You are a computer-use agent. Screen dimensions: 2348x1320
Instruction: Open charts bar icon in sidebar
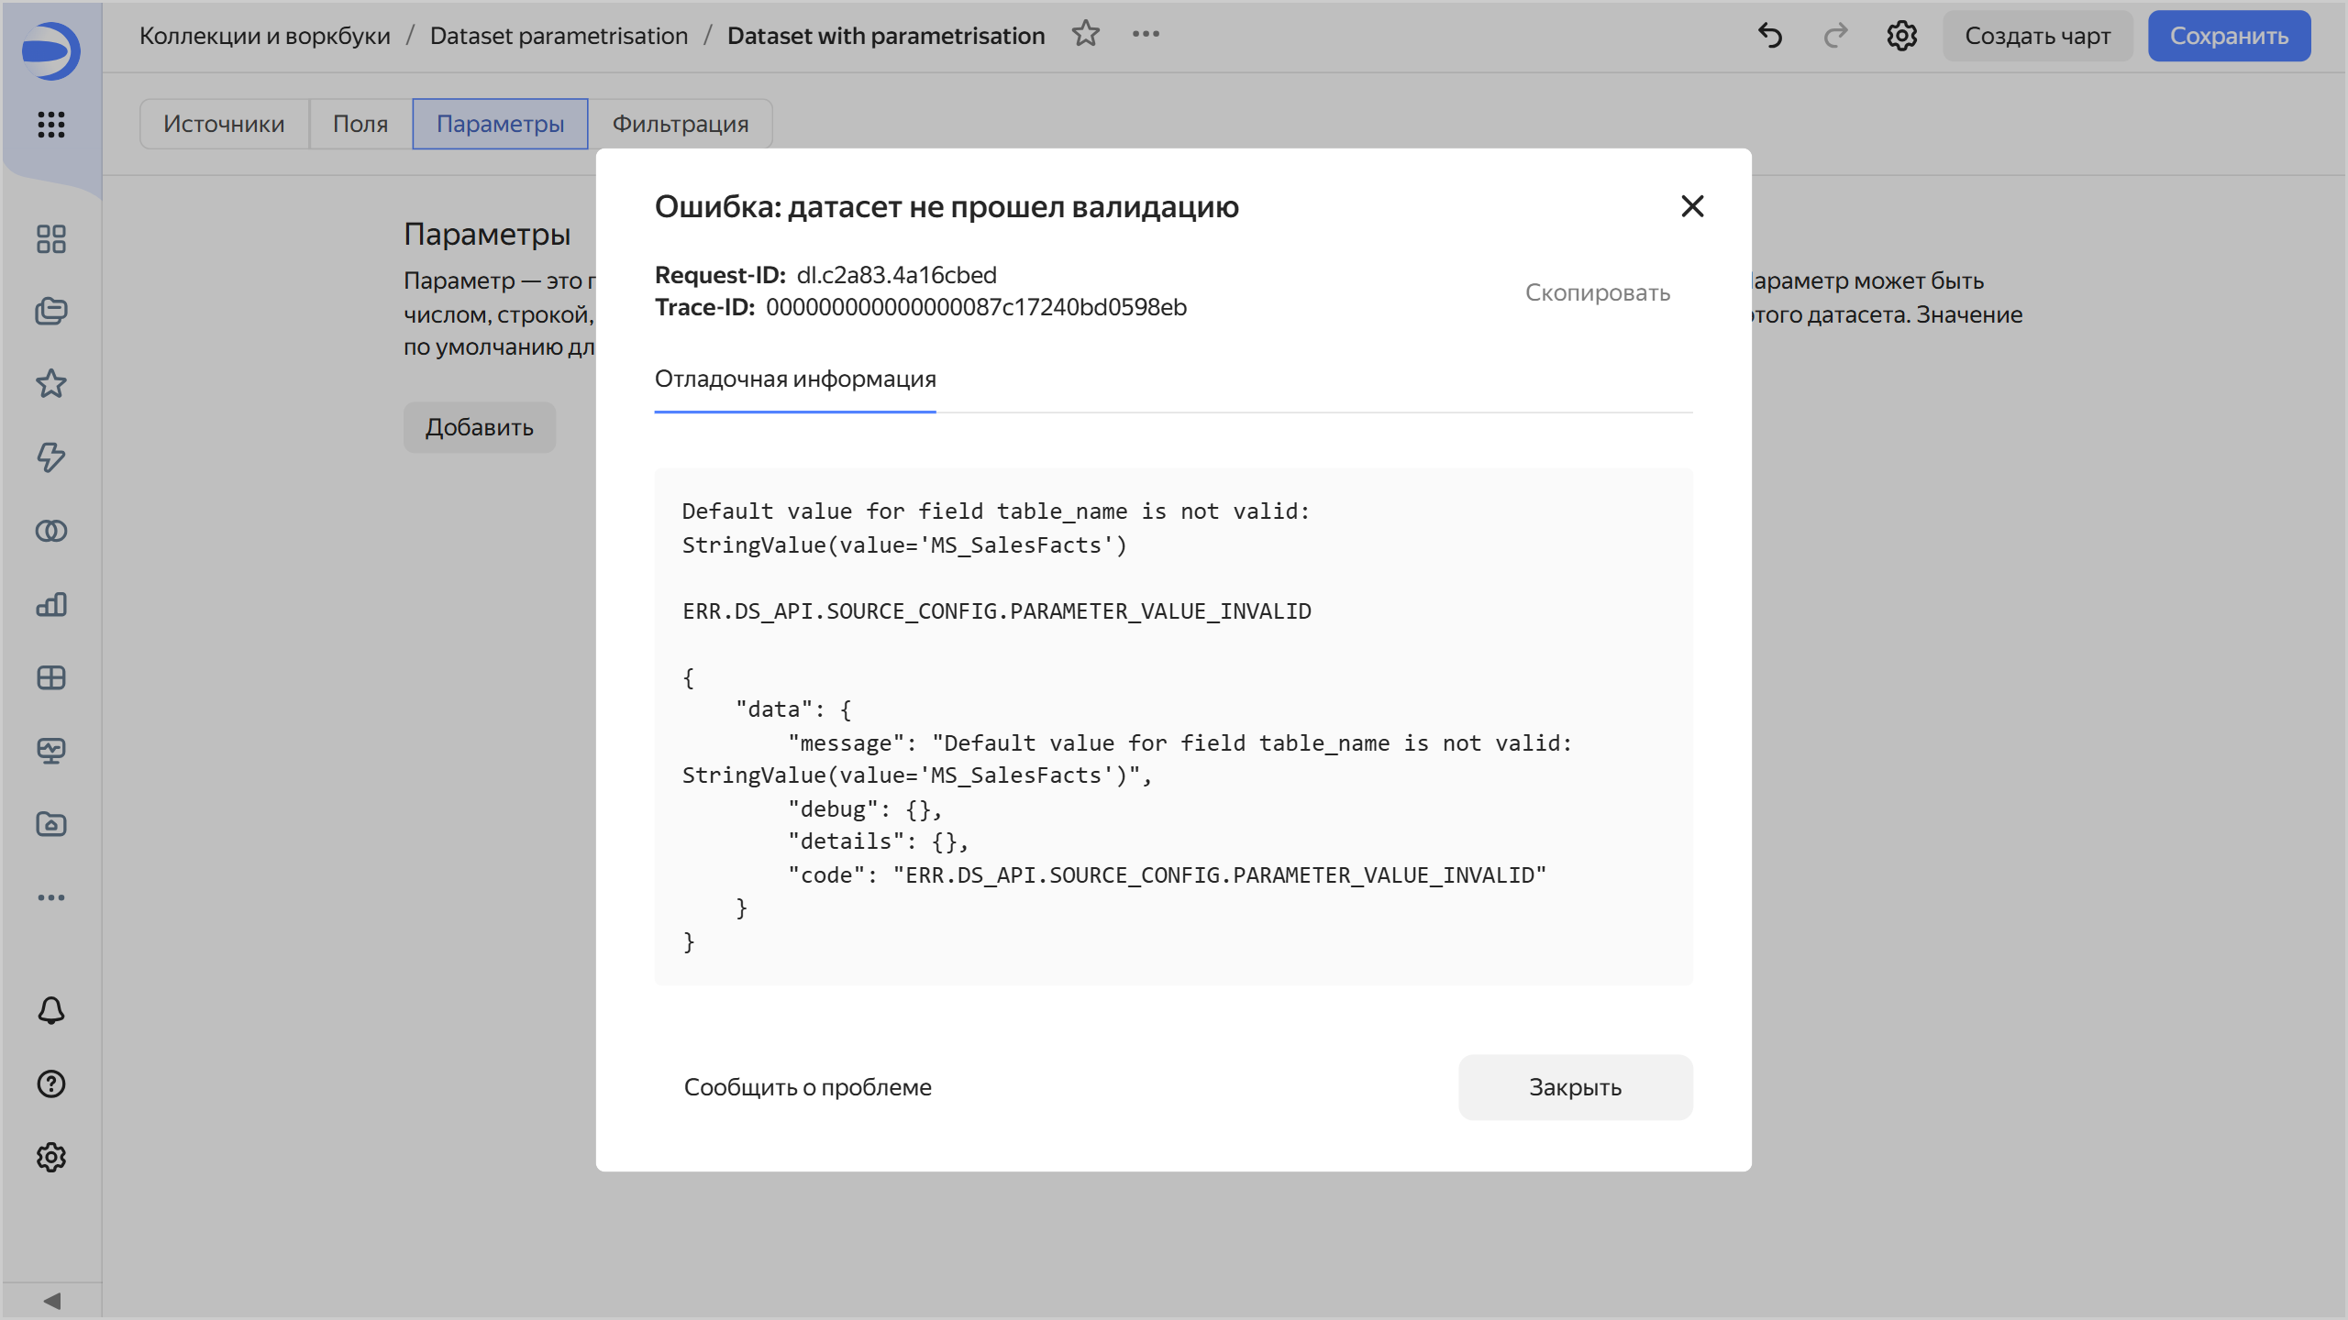51,604
